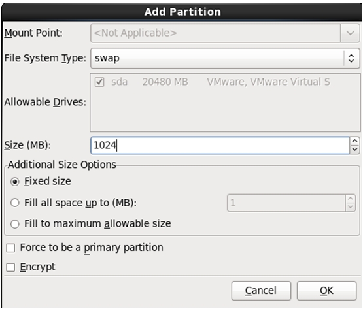Select the Fixed size radio button
The height and width of the screenshot is (311, 363).
point(15,182)
